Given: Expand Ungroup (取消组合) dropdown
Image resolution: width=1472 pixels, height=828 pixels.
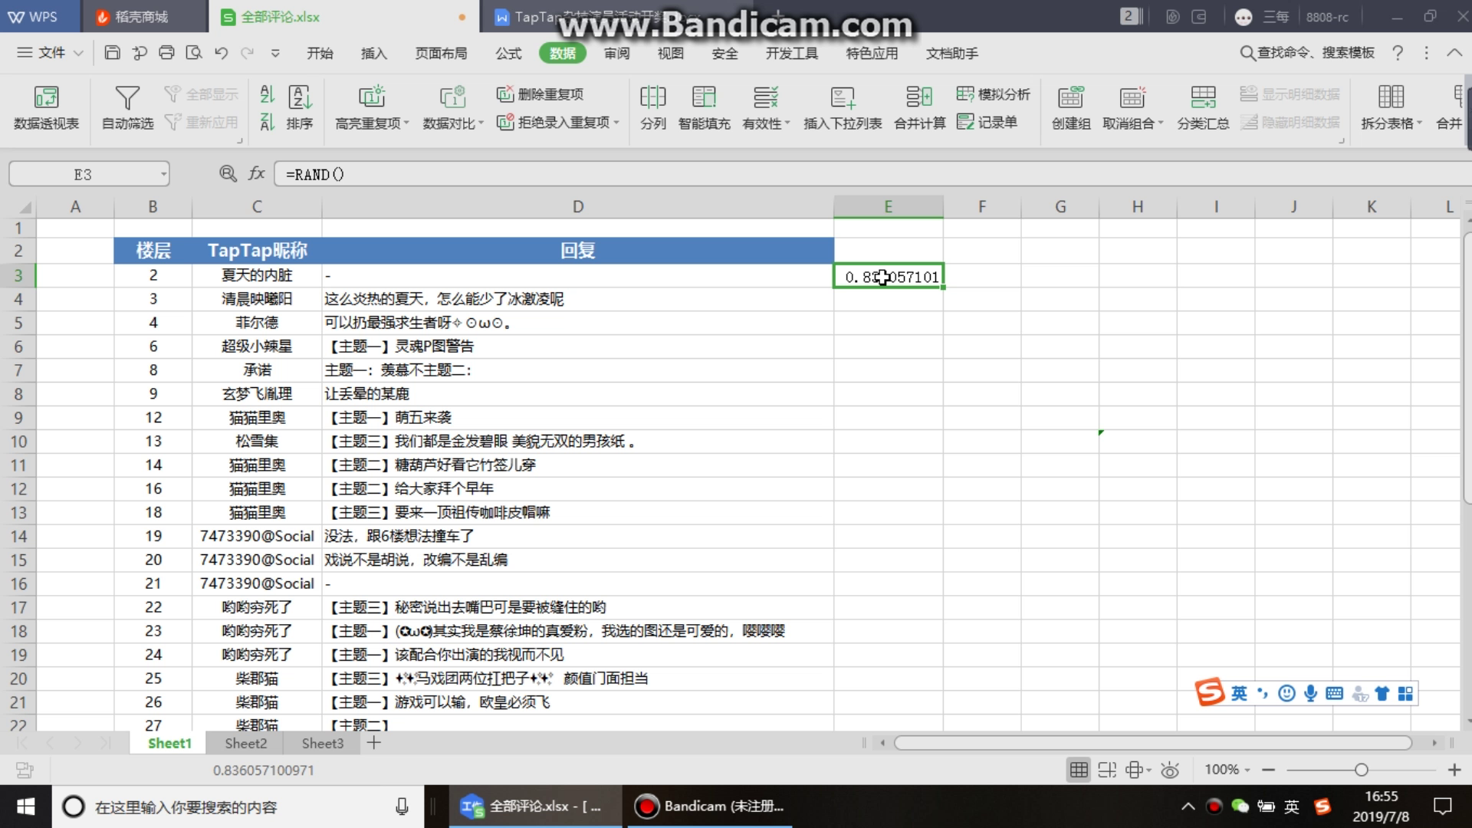Looking at the screenshot, I should coord(1161,123).
